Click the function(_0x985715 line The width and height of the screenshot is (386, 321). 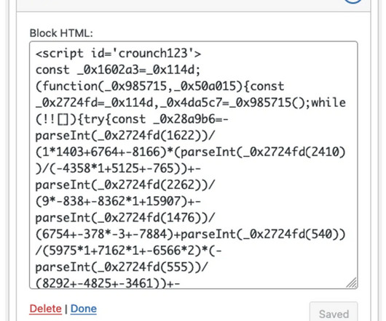click(x=160, y=86)
